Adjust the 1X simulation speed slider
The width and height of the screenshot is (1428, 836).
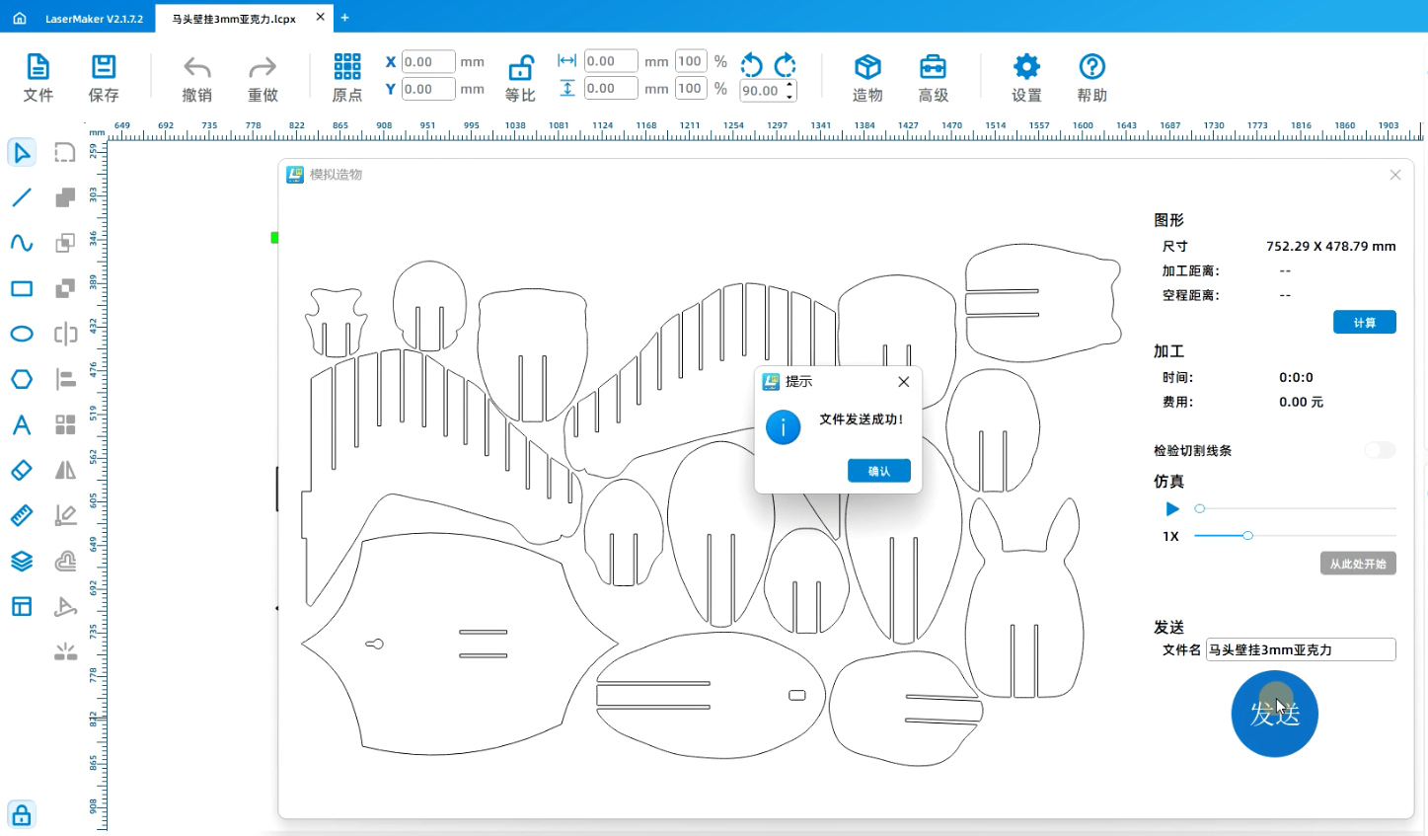tap(1247, 536)
